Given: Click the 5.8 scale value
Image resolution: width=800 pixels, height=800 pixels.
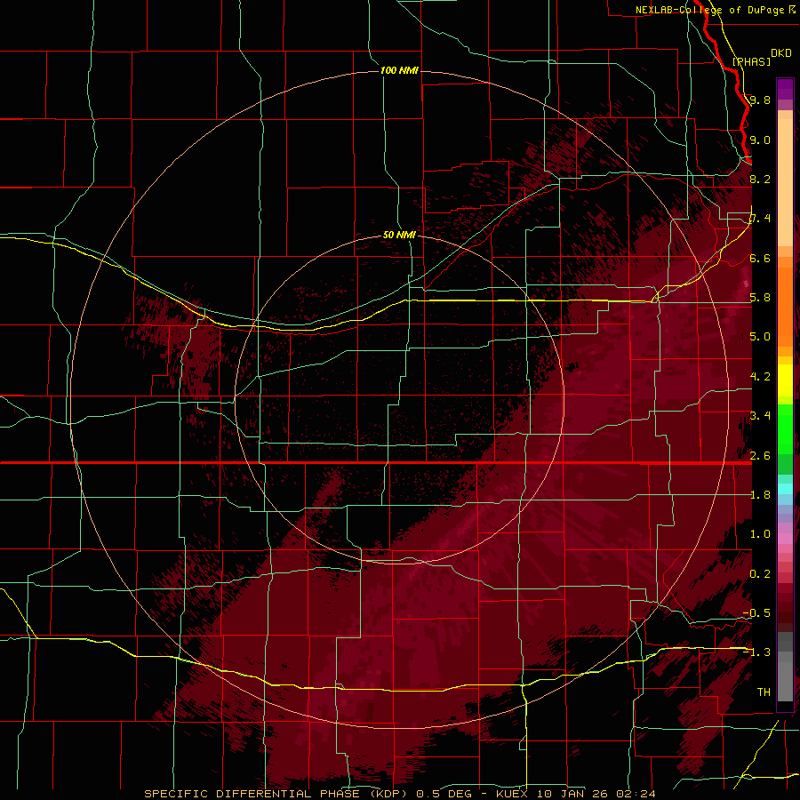Looking at the screenshot, I should pos(760,297).
